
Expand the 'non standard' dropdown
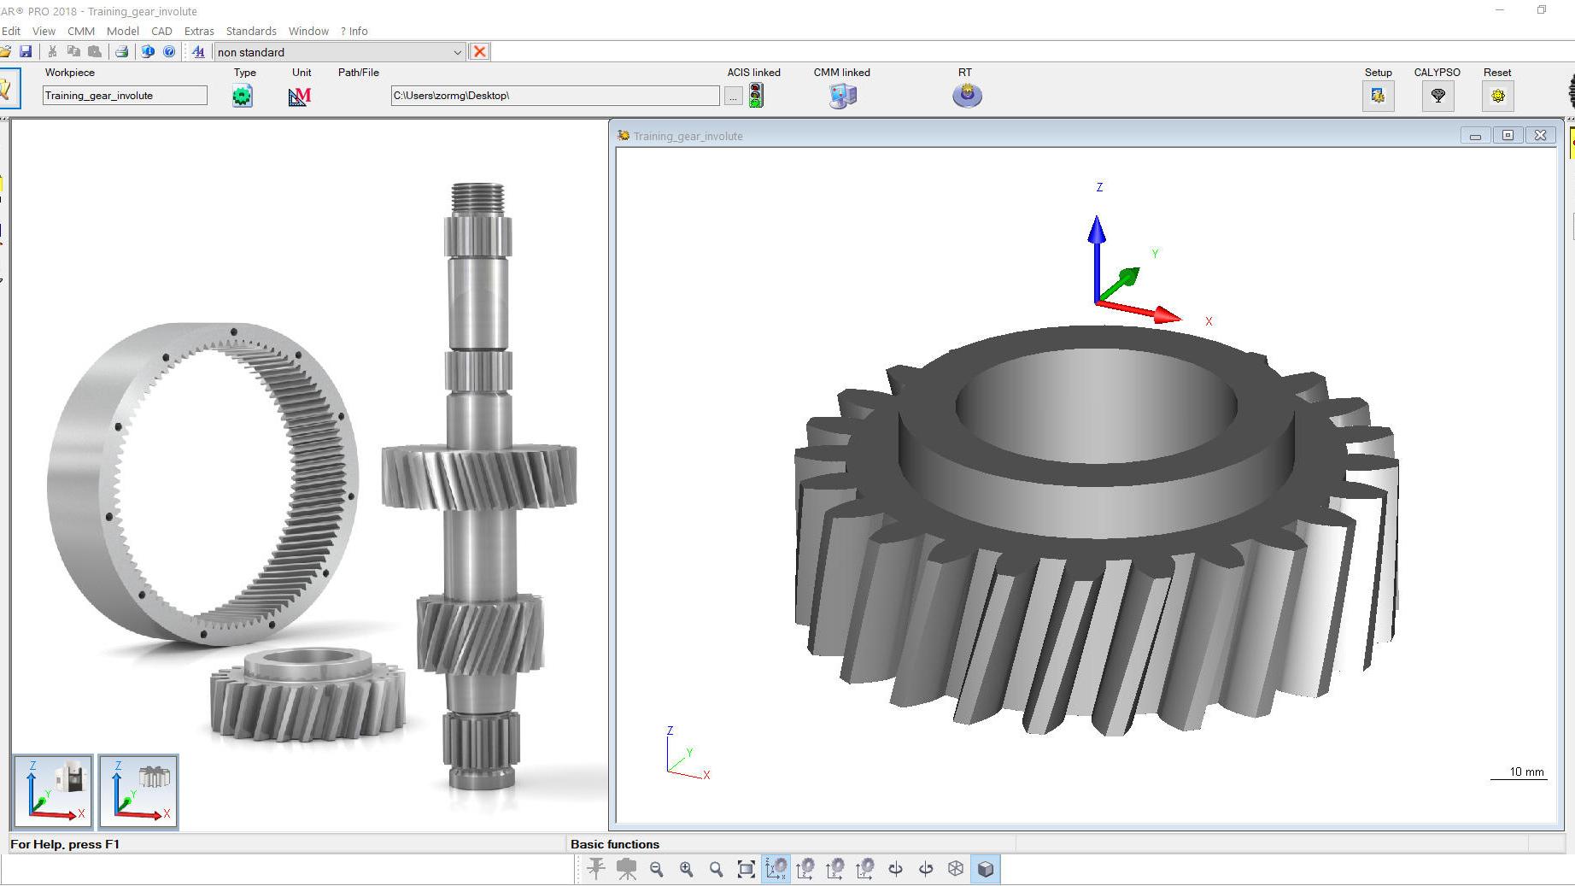tap(457, 52)
